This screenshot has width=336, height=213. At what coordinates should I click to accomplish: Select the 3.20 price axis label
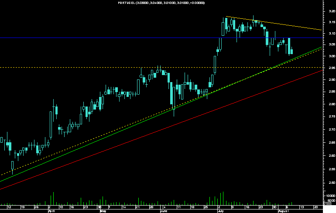pos(332,11)
